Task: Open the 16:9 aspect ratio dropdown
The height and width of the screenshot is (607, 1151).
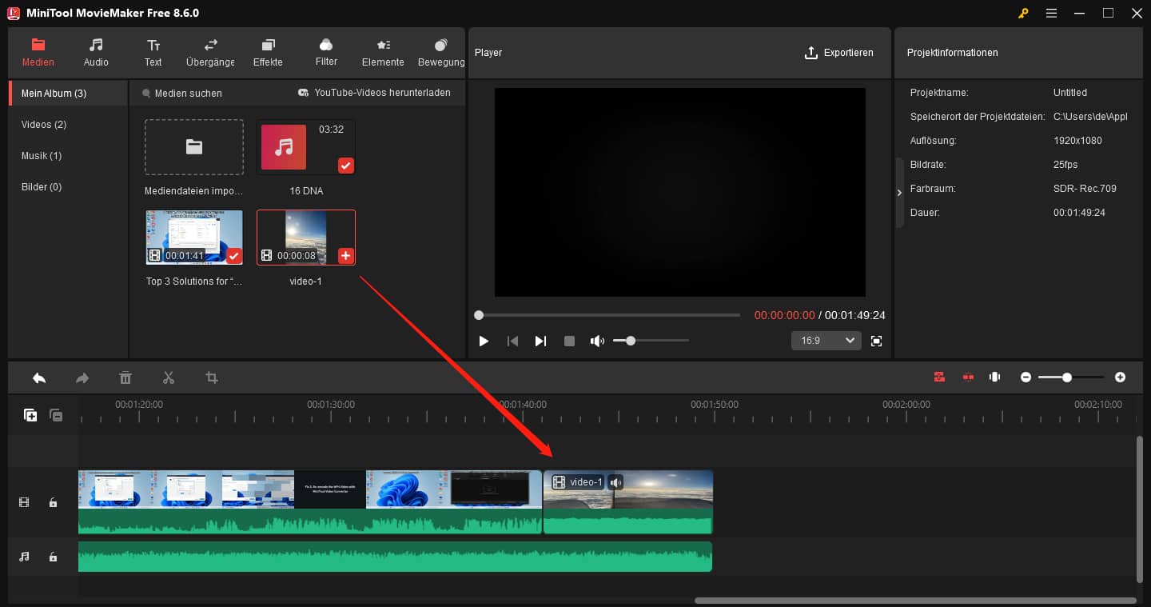Action: point(826,340)
